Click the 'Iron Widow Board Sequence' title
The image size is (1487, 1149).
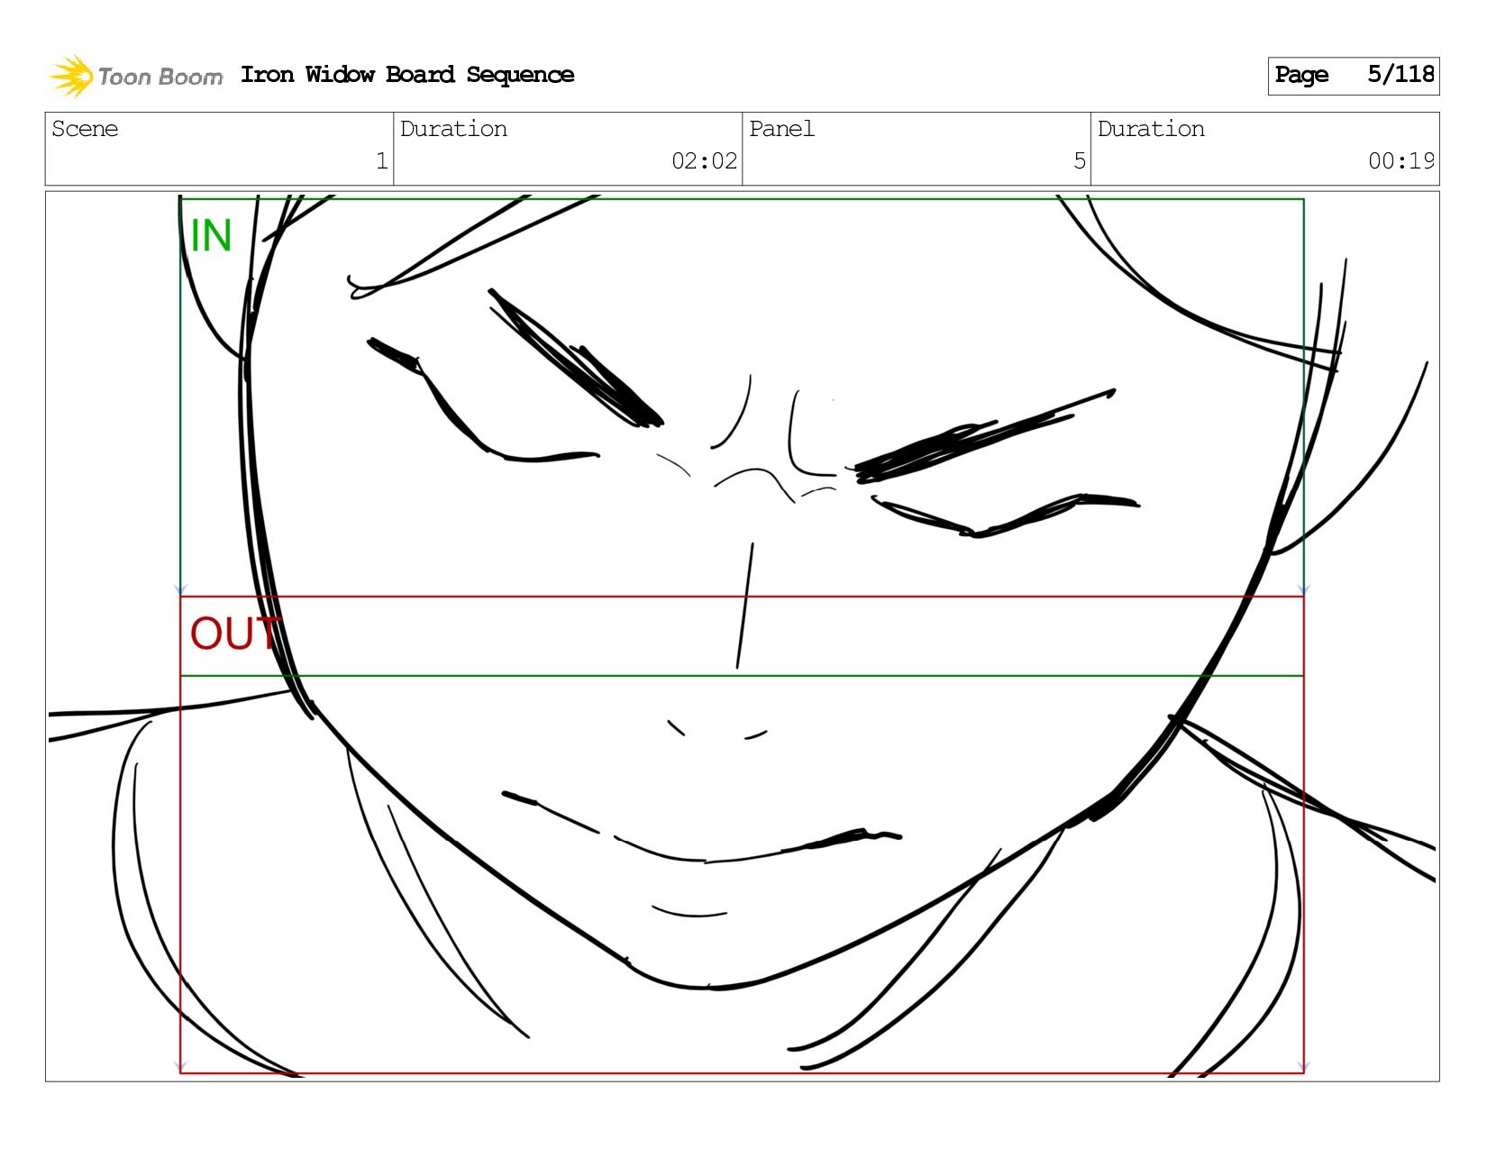click(x=407, y=75)
